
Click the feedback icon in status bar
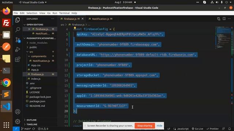223,129
